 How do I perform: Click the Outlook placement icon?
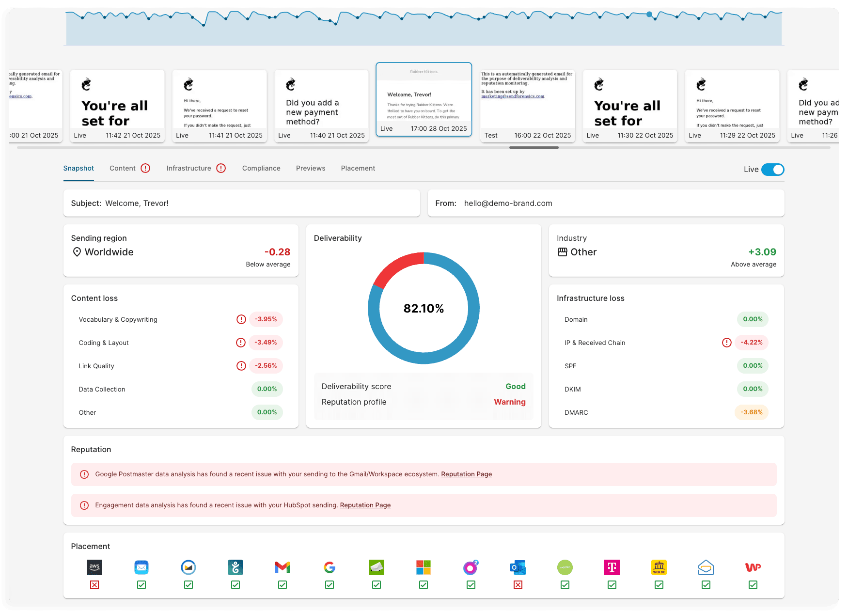[518, 567]
